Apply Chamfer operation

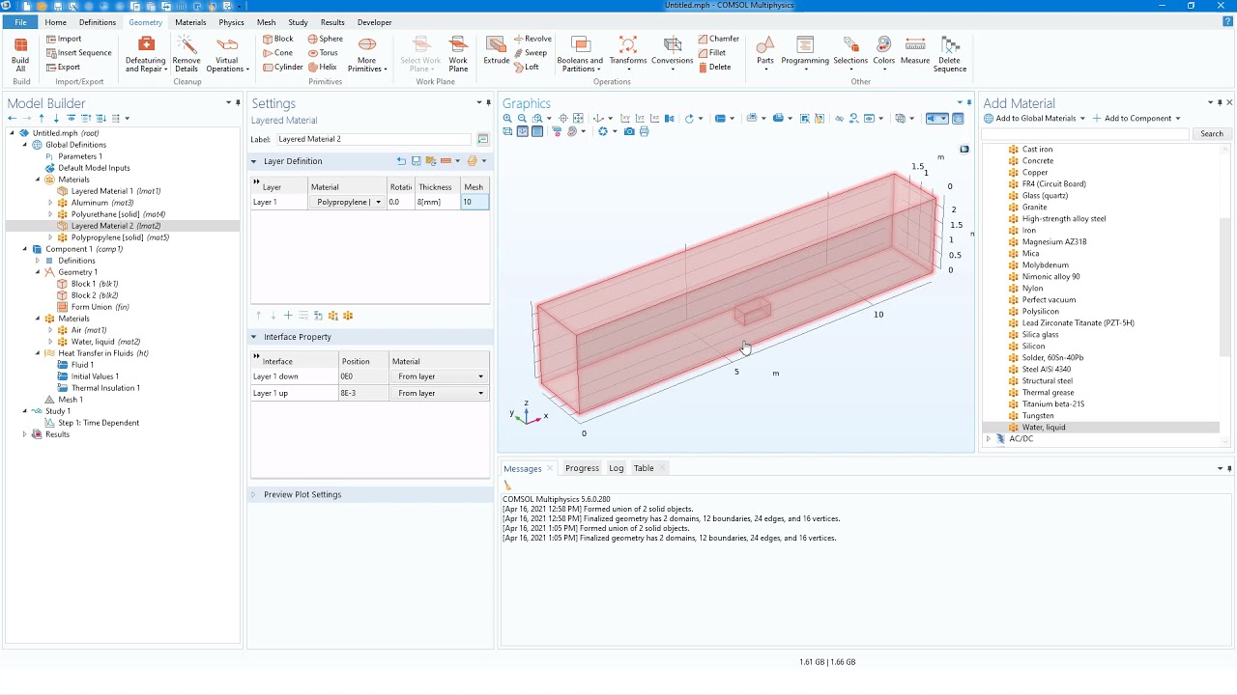click(718, 40)
